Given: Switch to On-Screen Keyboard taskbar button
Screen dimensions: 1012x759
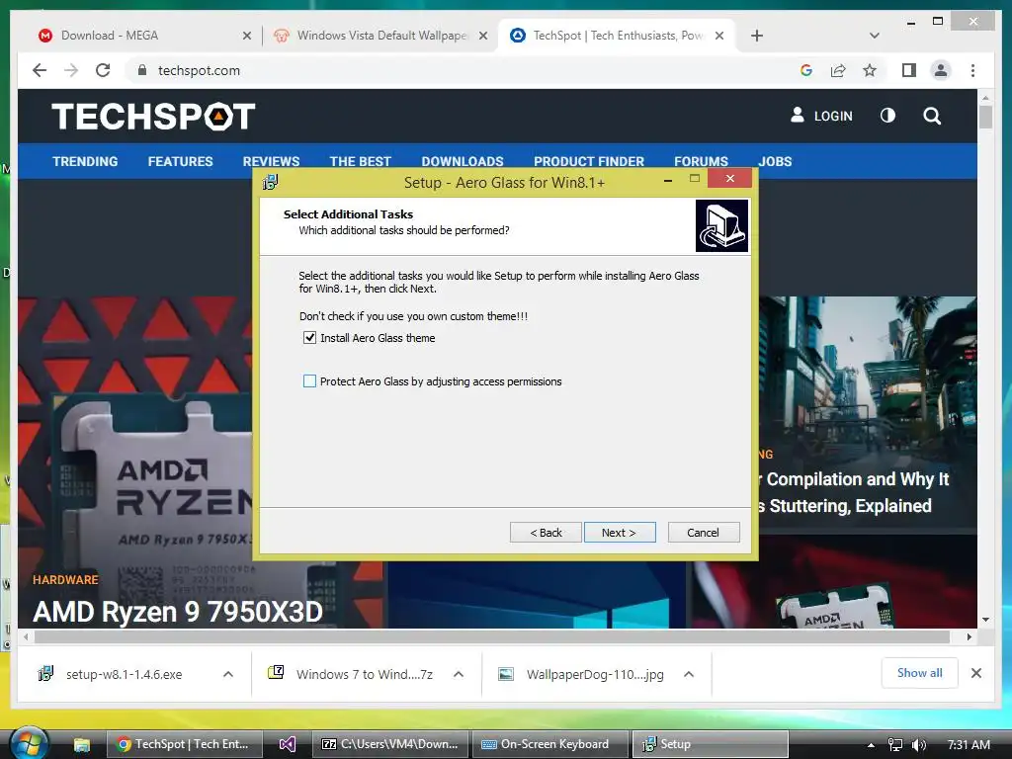Looking at the screenshot, I should click(x=549, y=744).
